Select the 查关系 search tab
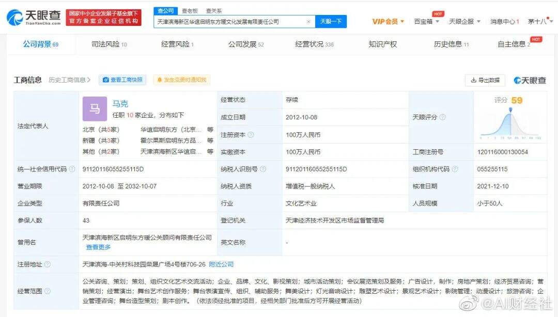 point(214,11)
